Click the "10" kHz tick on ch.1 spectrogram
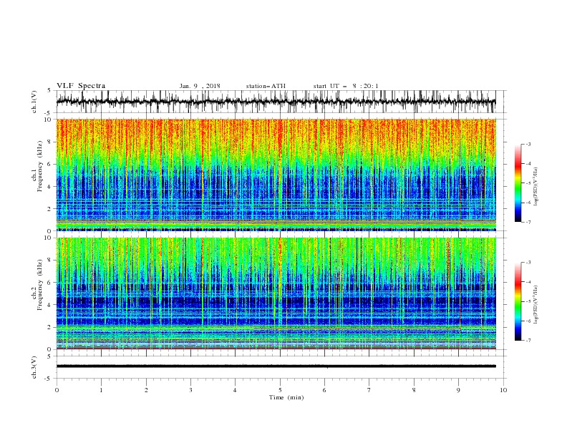This screenshot has height=438, width=567. [x=48, y=120]
